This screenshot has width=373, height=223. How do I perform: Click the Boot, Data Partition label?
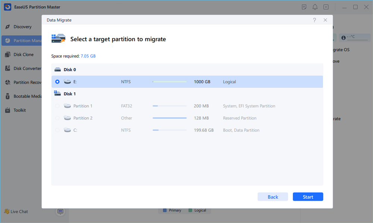241,130
